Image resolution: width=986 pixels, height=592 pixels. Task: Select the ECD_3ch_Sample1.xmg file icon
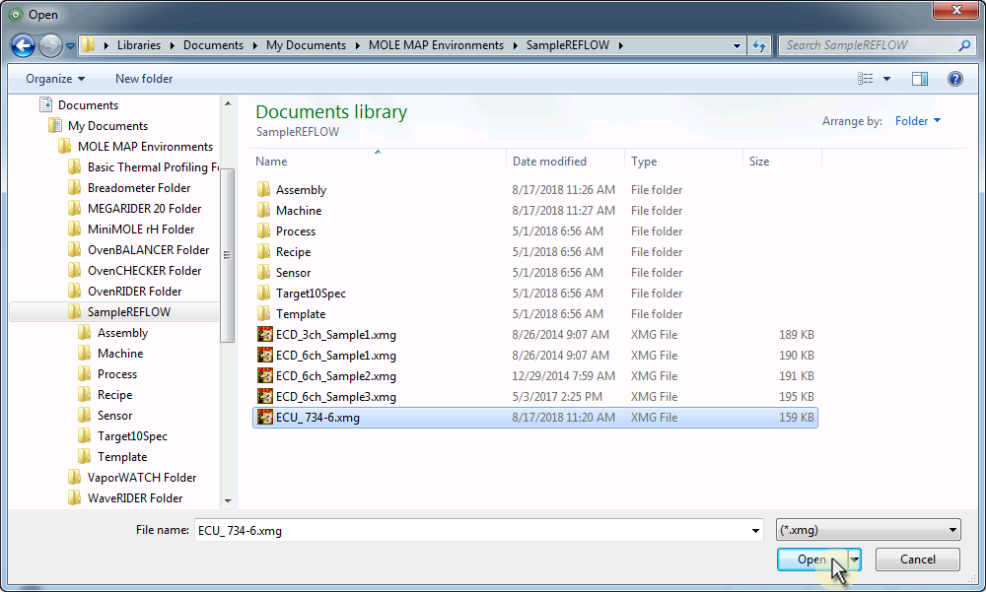click(264, 334)
